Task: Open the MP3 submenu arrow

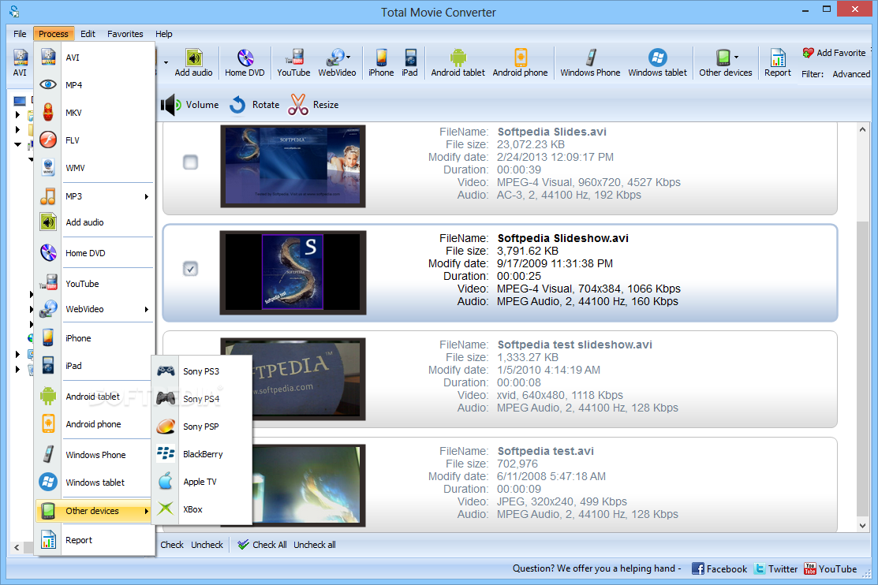Action: (x=147, y=196)
